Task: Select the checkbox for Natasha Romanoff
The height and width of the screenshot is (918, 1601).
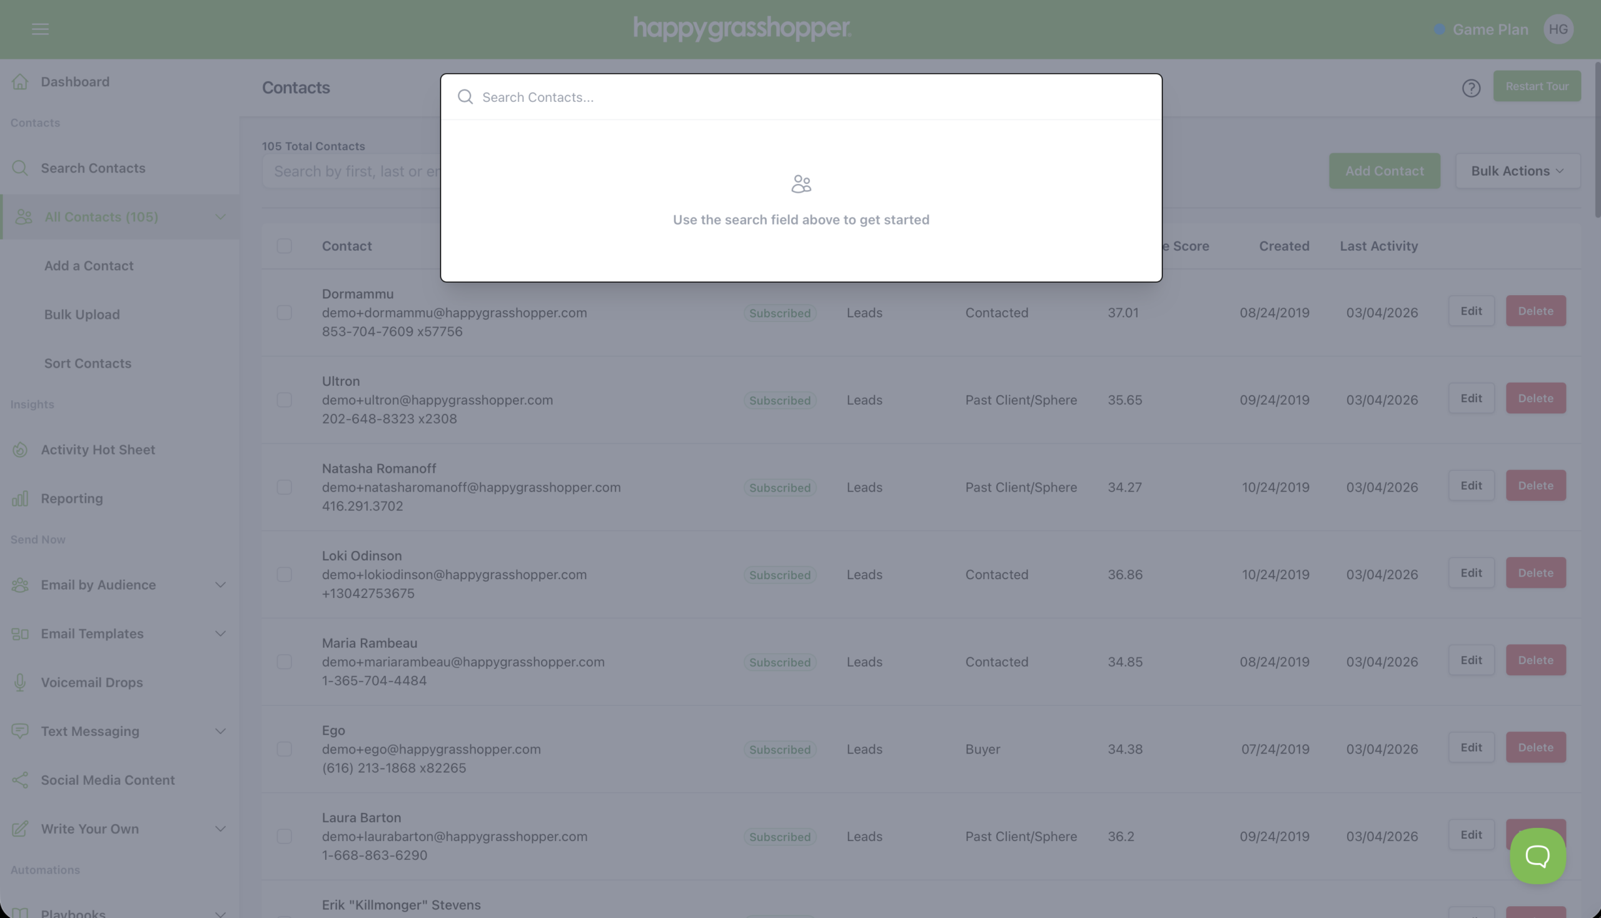Action: (x=285, y=487)
